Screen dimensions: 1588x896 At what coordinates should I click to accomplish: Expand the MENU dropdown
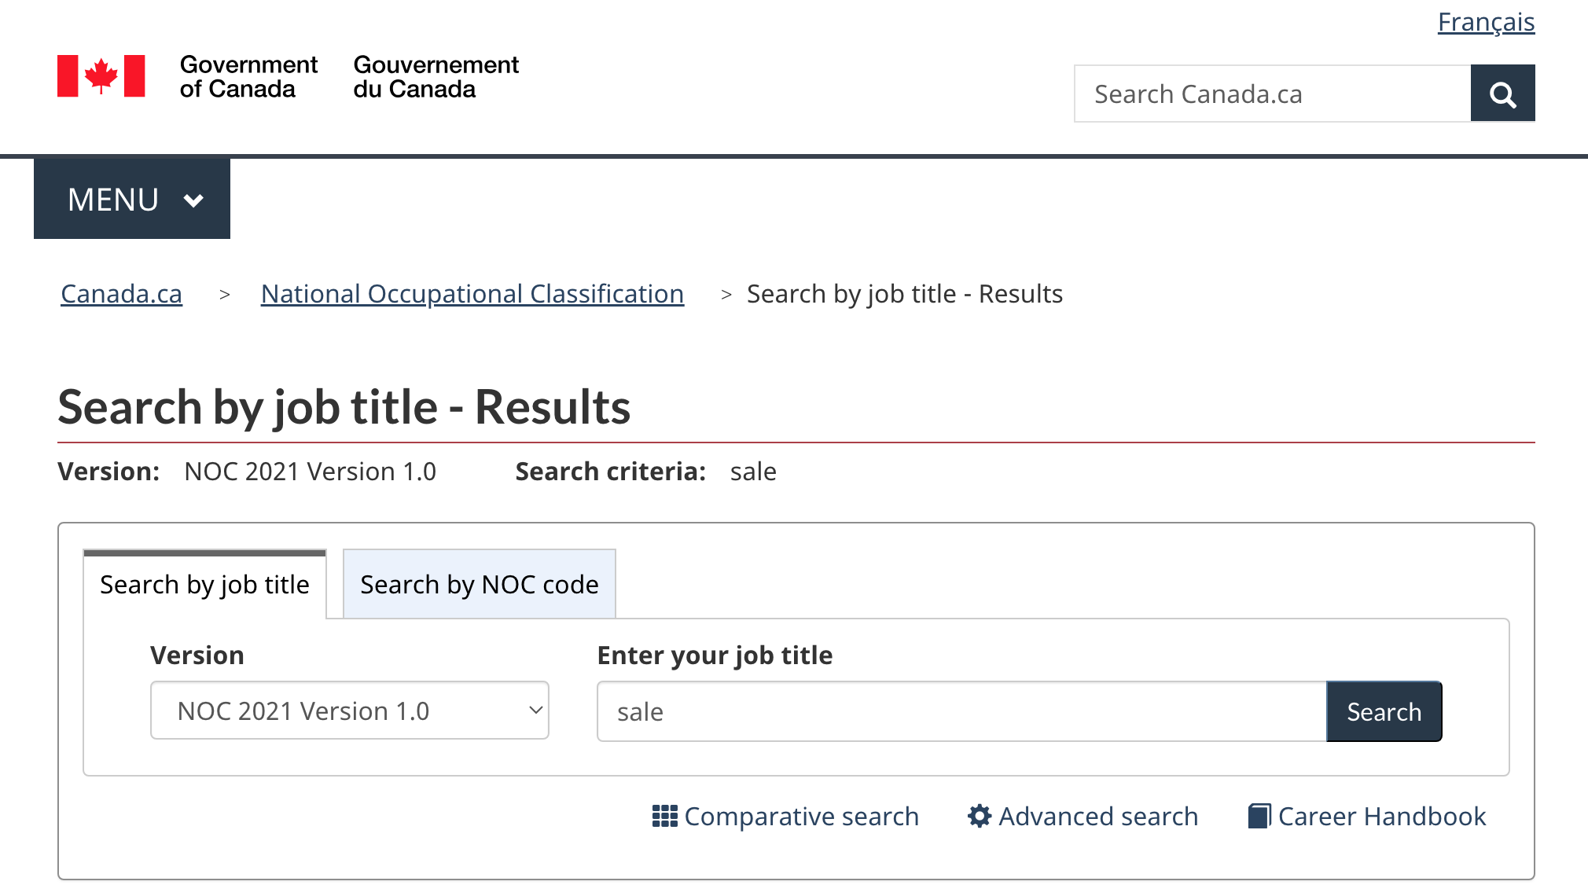pyautogui.click(x=132, y=199)
